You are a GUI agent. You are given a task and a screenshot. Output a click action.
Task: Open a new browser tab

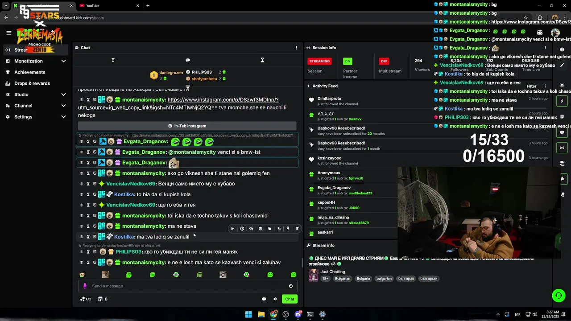148,6
